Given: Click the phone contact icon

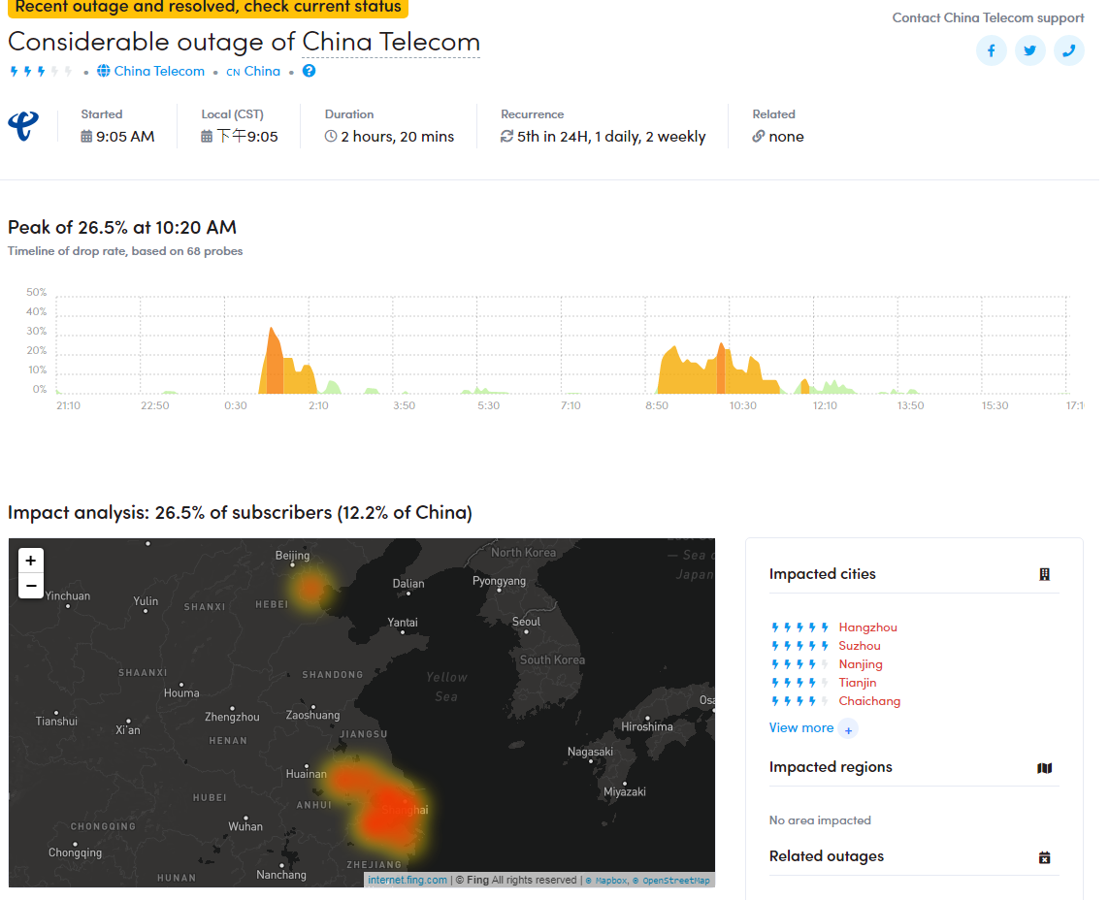Looking at the screenshot, I should point(1068,50).
